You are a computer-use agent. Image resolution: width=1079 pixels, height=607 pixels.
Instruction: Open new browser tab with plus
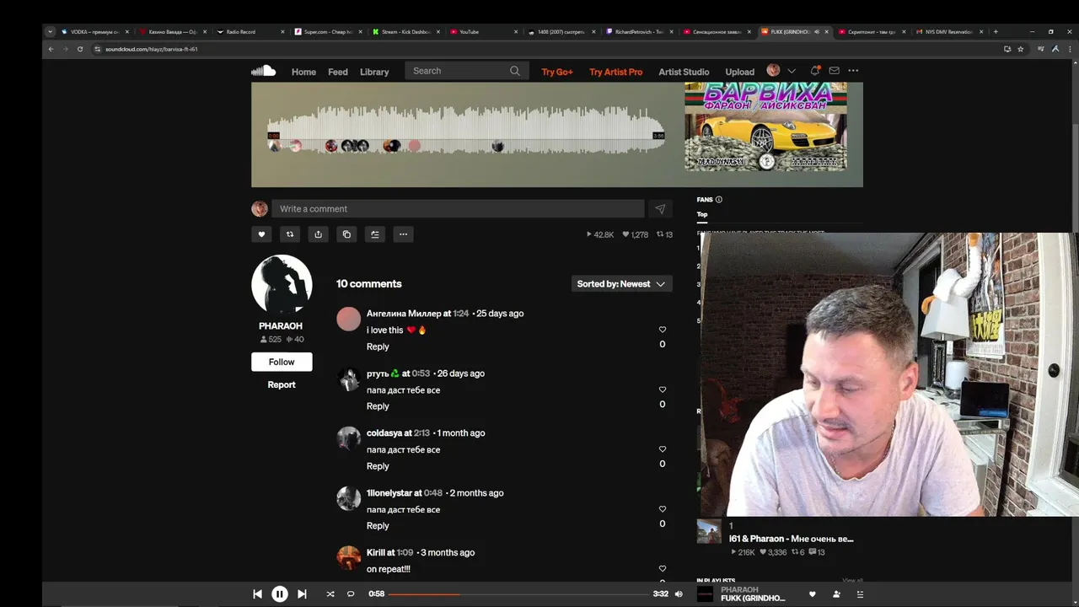point(996,31)
